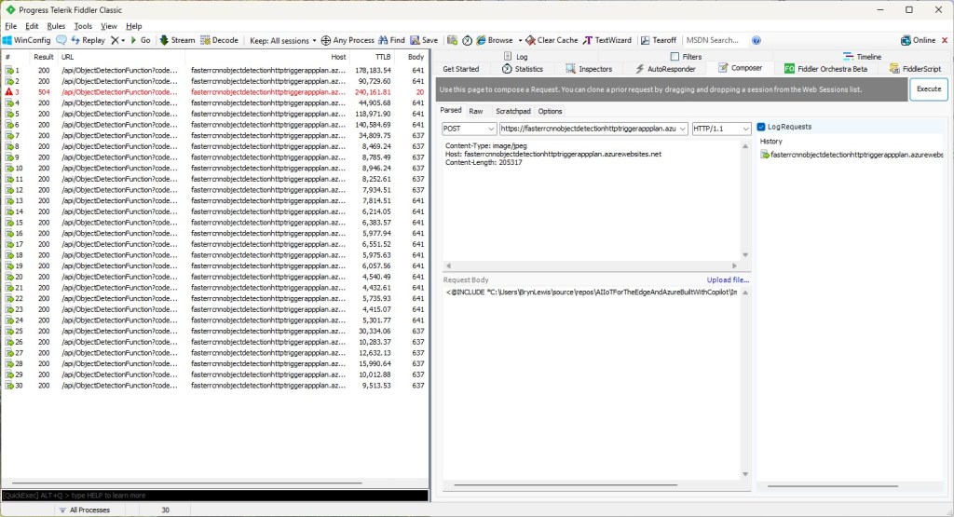The image size is (954, 517).
Task: Open the Filters tab with its checkbox
Action: pyautogui.click(x=687, y=57)
